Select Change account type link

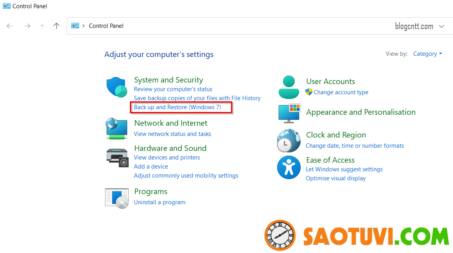pyautogui.click(x=341, y=92)
